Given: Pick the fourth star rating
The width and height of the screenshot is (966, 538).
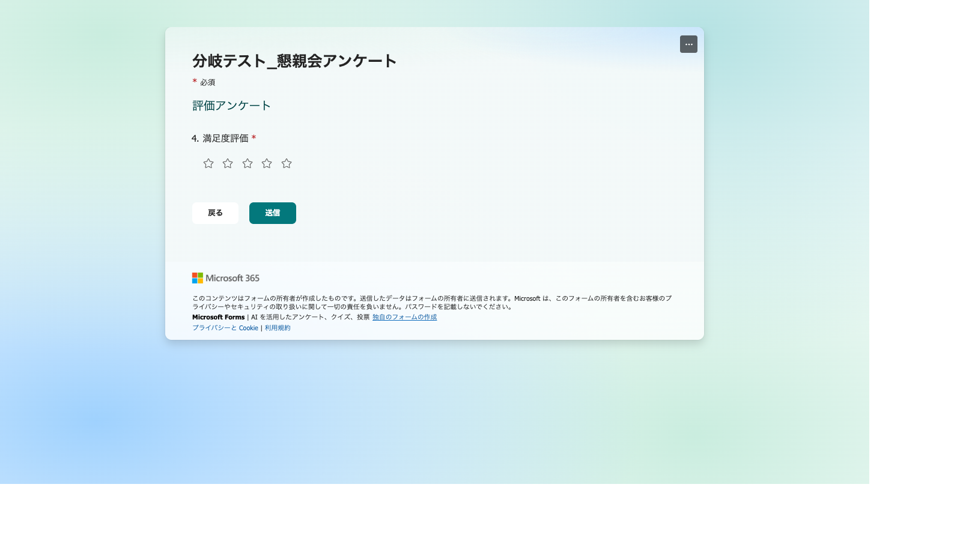Looking at the screenshot, I should (267, 163).
